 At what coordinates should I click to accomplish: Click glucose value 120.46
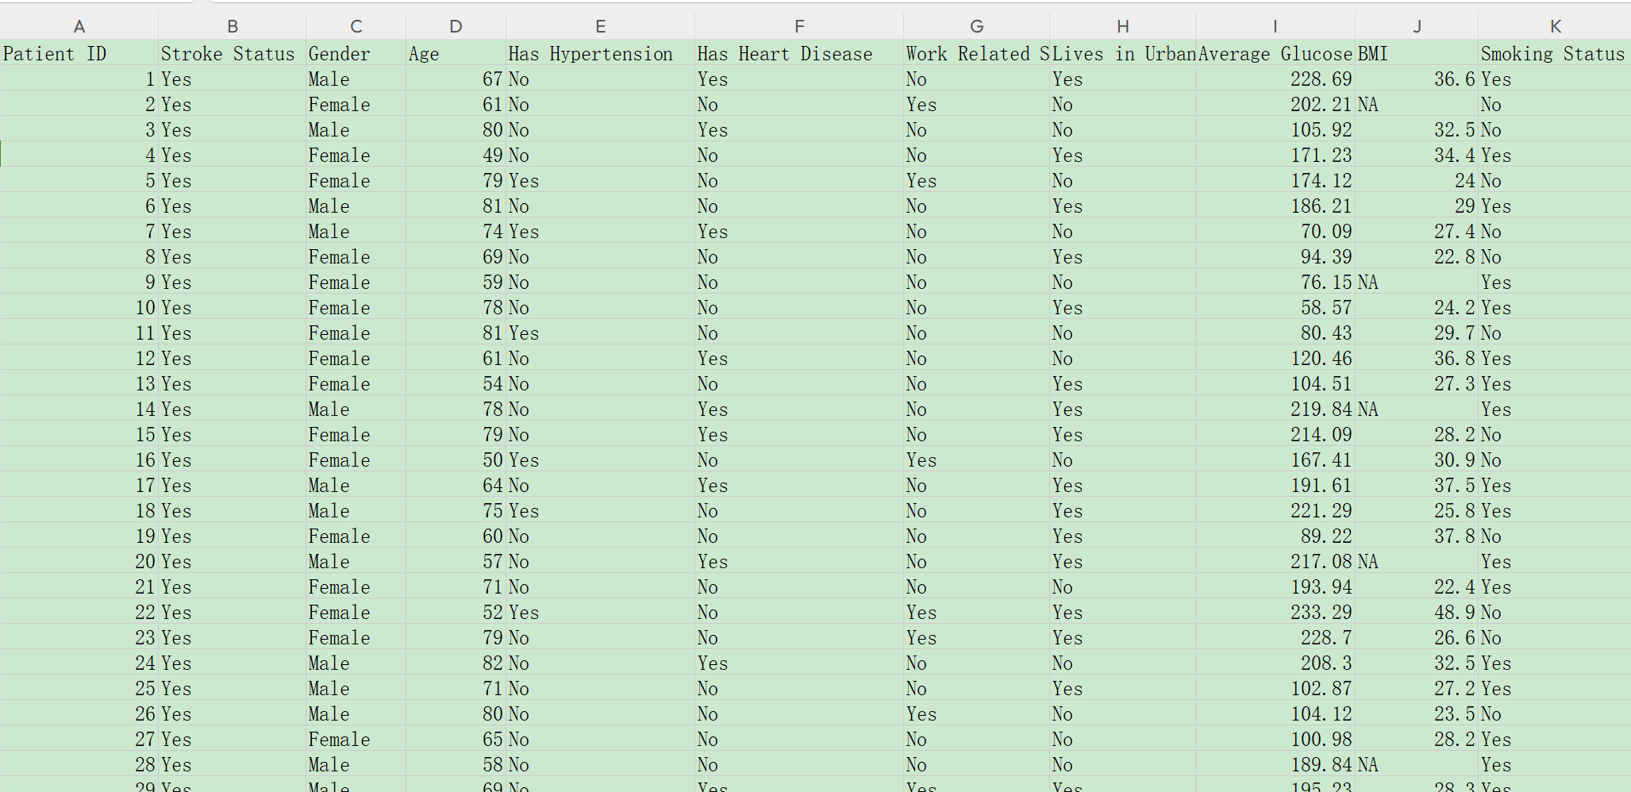click(x=1275, y=358)
